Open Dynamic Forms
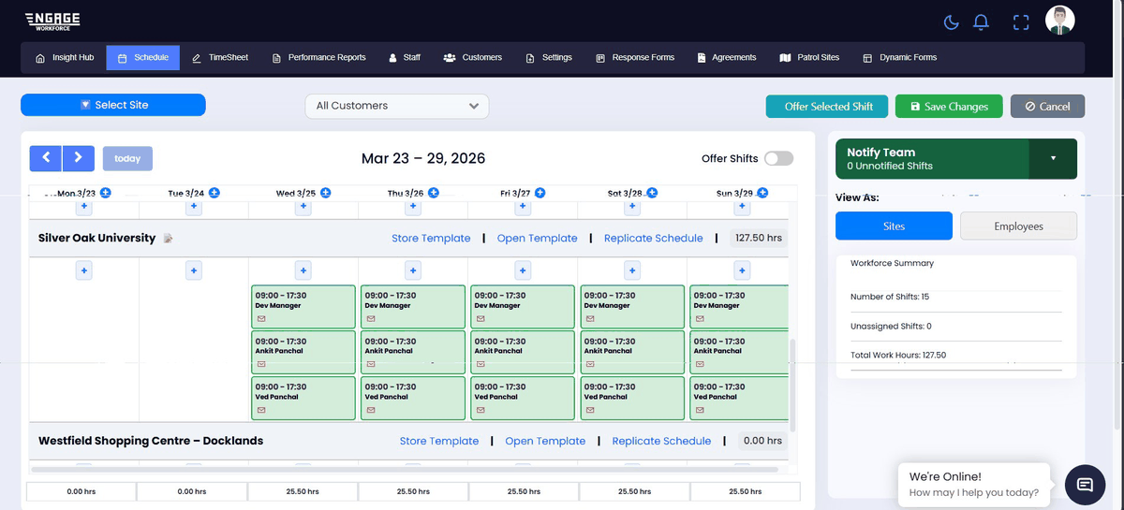Screen dimensions: 1124x510 [x=900, y=58]
